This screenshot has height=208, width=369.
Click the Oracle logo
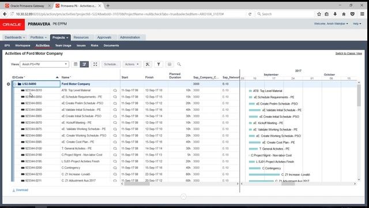pos(12,24)
